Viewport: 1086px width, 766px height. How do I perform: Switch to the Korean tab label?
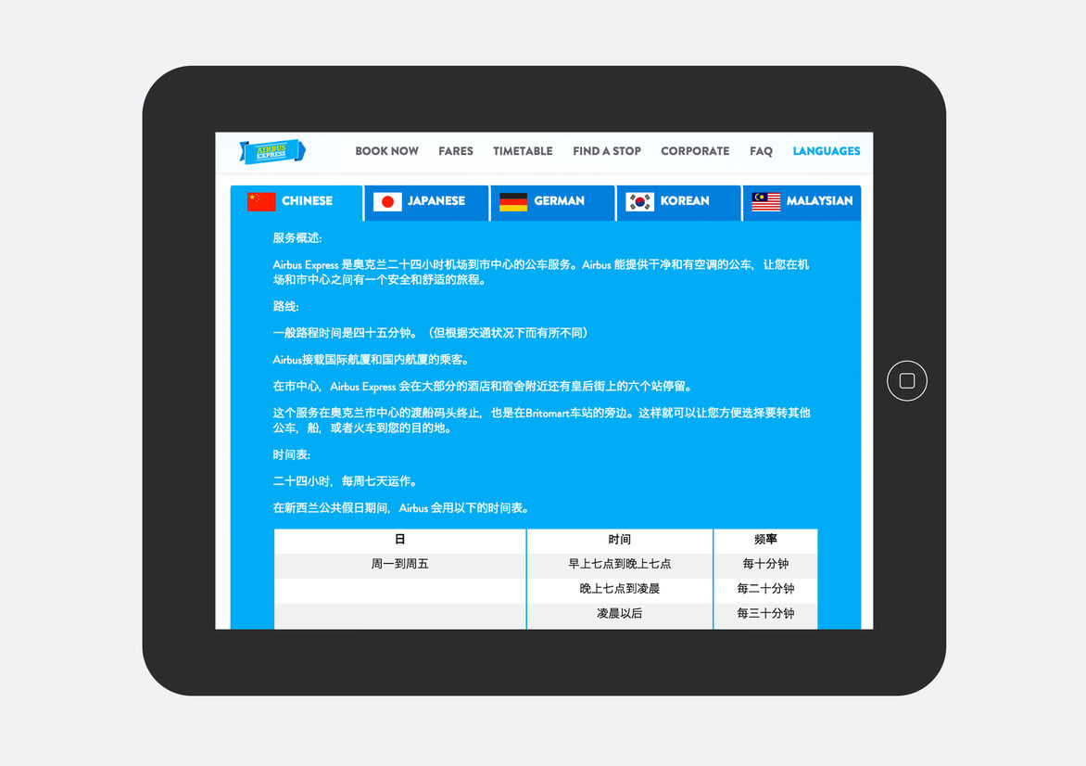click(685, 201)
